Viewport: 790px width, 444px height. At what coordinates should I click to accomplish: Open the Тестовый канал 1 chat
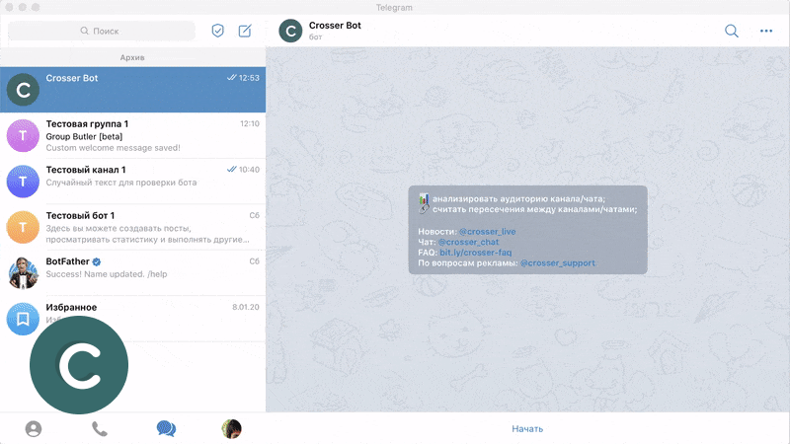click(132, 182)
